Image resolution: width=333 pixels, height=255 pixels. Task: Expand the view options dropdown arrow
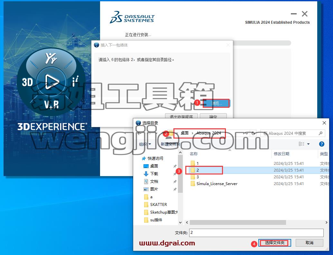click(308, 144)
